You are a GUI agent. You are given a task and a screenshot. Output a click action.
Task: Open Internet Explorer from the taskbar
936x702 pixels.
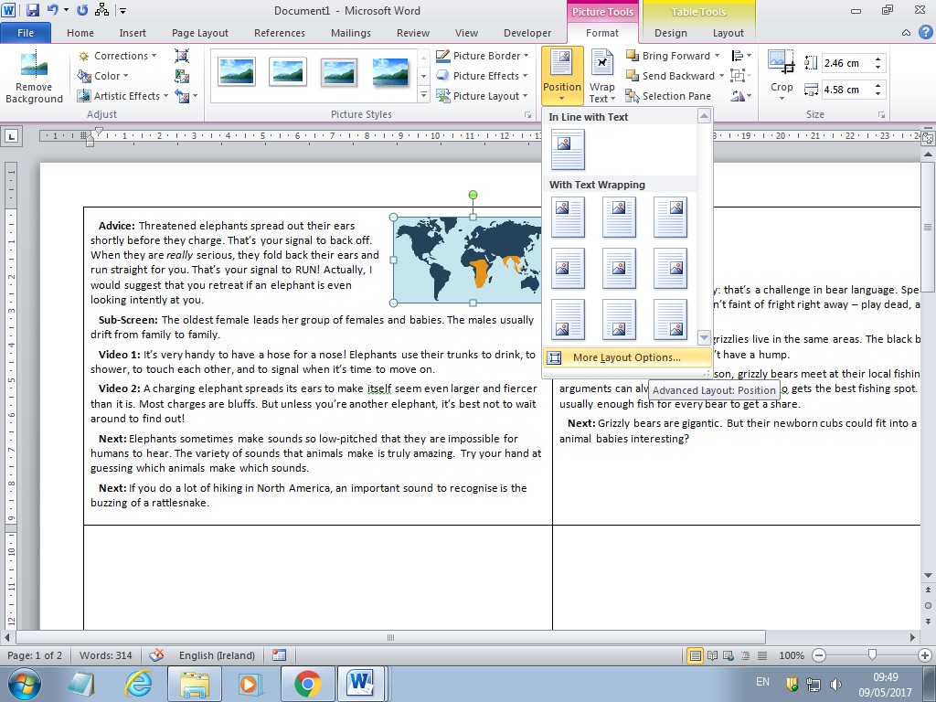click(139, 684)
